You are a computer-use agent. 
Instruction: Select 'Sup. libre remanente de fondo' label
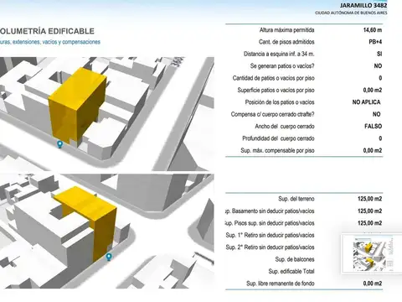281,284
